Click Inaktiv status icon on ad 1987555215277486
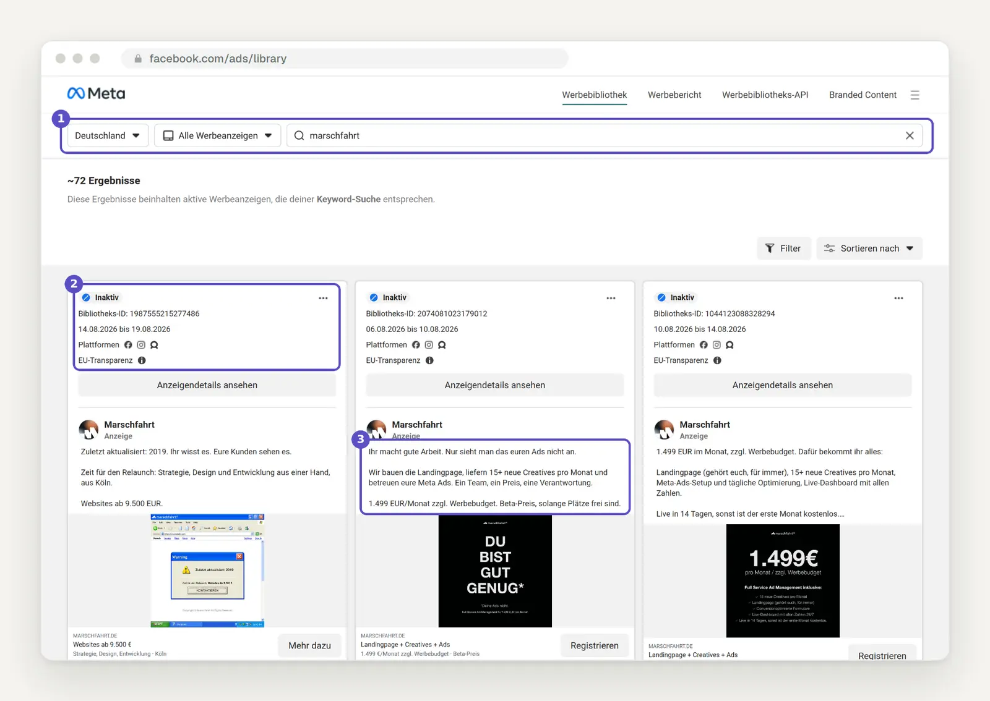The width and height of the screenshot is (990, 701). tap(86, 297)
